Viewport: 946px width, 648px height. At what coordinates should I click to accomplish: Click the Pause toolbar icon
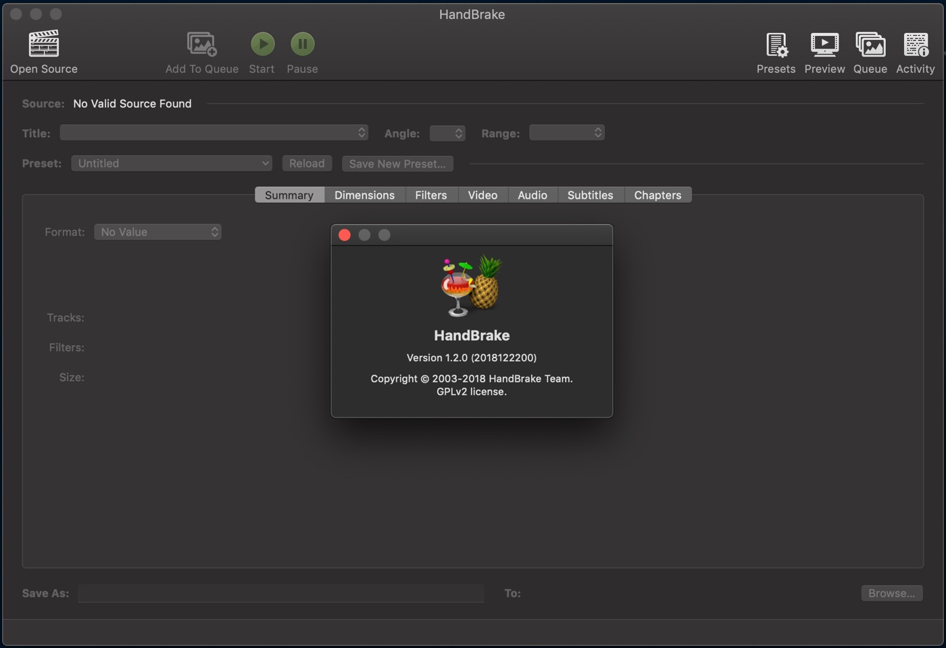pyautogui.click(x=303, y=44)
